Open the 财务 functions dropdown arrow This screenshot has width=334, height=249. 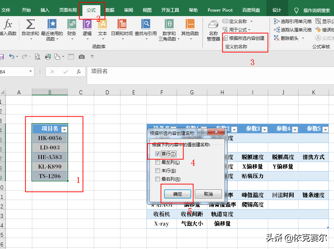click(72, 39)
